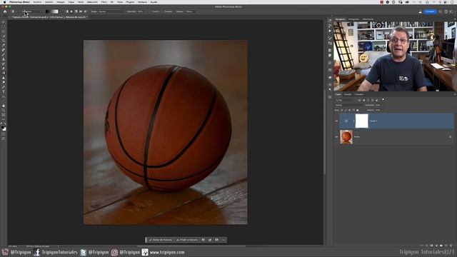Click the more options ellipsis in contextual bar
The width and height of the screenshot is (457, 257).
[x=224, y=240]
